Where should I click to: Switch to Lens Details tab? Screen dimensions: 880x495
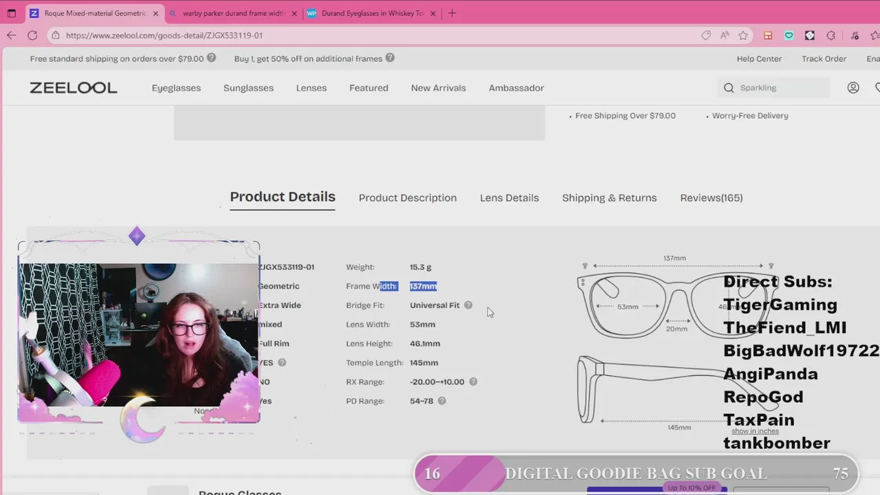tap(509, 198)
